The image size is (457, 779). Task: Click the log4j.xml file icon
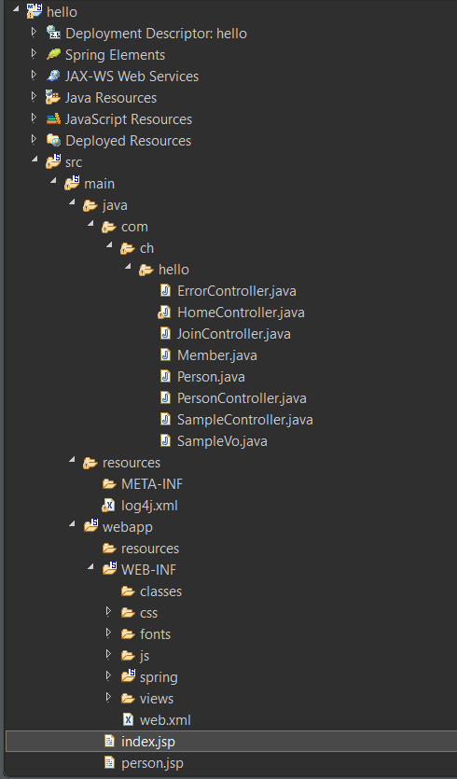tap(108, 506)
